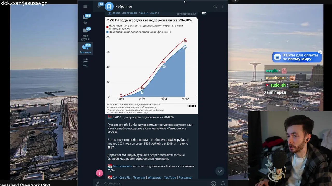
Task: Click the Карты для оплаты по всему миру banner
Action: (x=297, y=57)
